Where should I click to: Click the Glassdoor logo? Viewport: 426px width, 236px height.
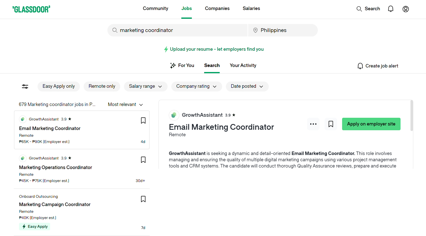coord(31,9)
